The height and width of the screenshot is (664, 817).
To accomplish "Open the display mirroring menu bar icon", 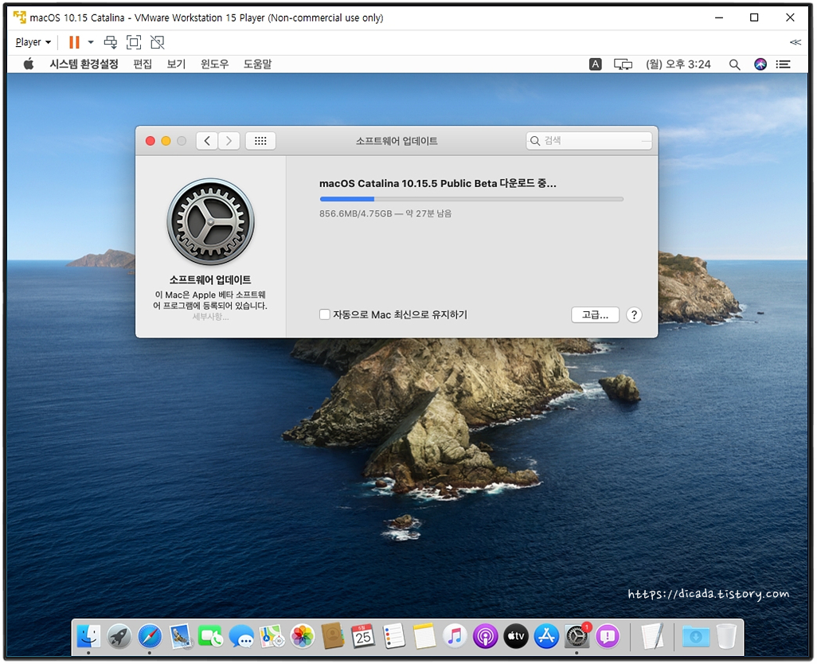I will coord(623,64).
